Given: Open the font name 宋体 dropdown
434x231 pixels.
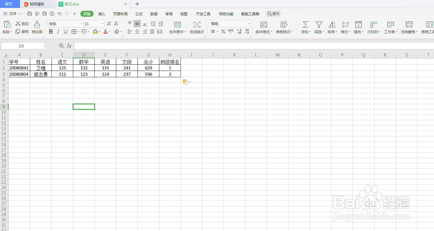Looking at the screenshot, I should click(82, 24).
